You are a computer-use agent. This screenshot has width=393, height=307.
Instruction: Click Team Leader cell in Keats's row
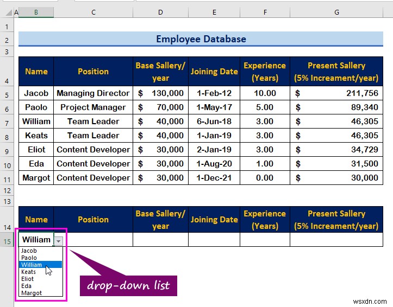93,136
